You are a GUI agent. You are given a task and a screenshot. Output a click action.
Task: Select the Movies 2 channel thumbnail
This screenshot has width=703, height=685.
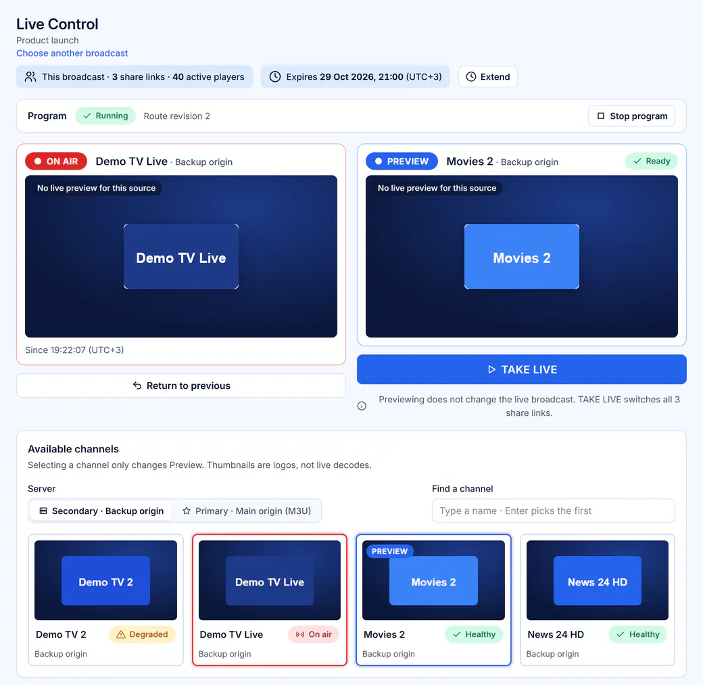click(433, 580)
